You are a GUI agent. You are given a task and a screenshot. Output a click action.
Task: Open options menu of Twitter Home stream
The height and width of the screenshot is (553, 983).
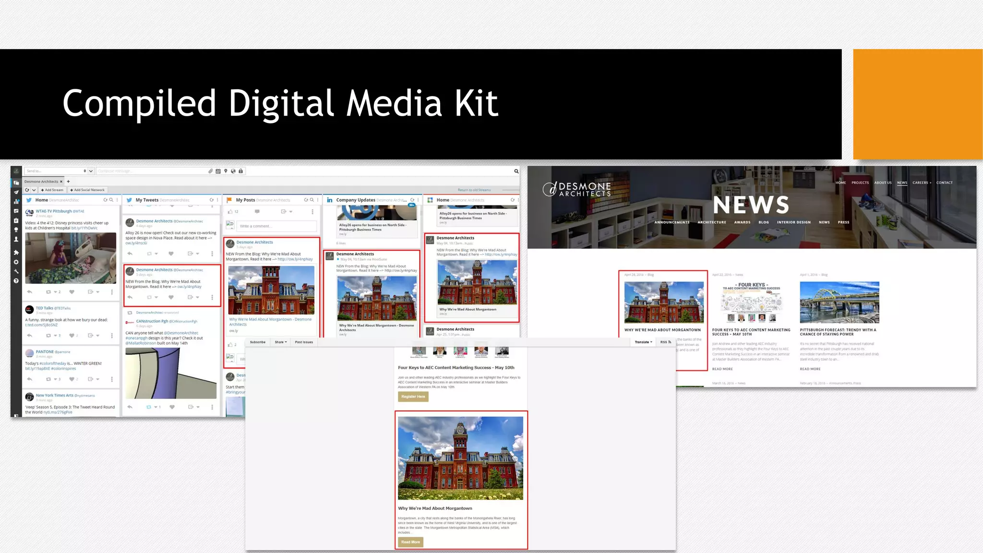pyautogui.click(x=117, y=200)
